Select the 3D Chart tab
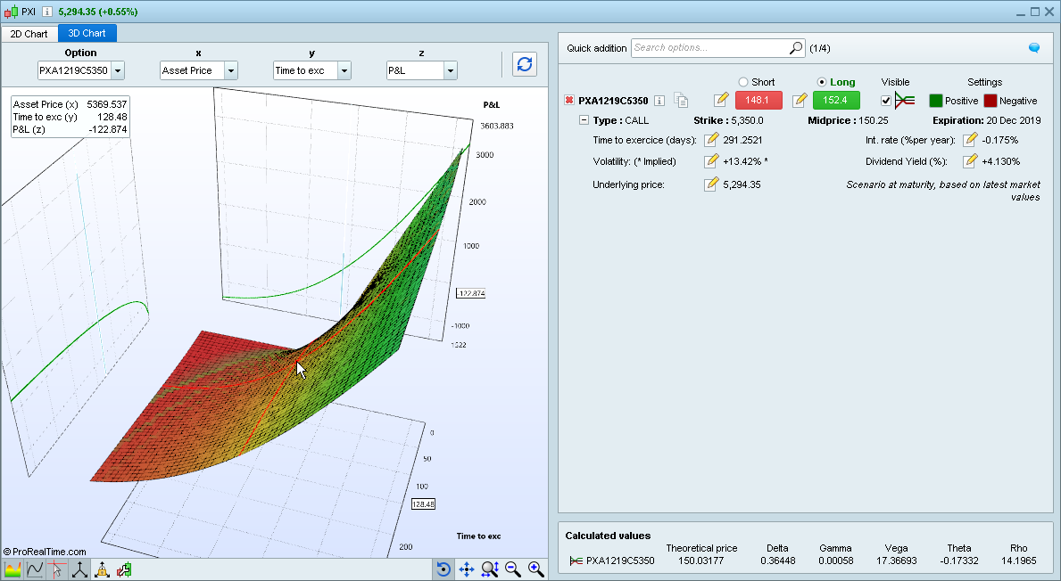The width and height of the screenshot is (1061, 581). pyautogui.click(x=87, y=34)
